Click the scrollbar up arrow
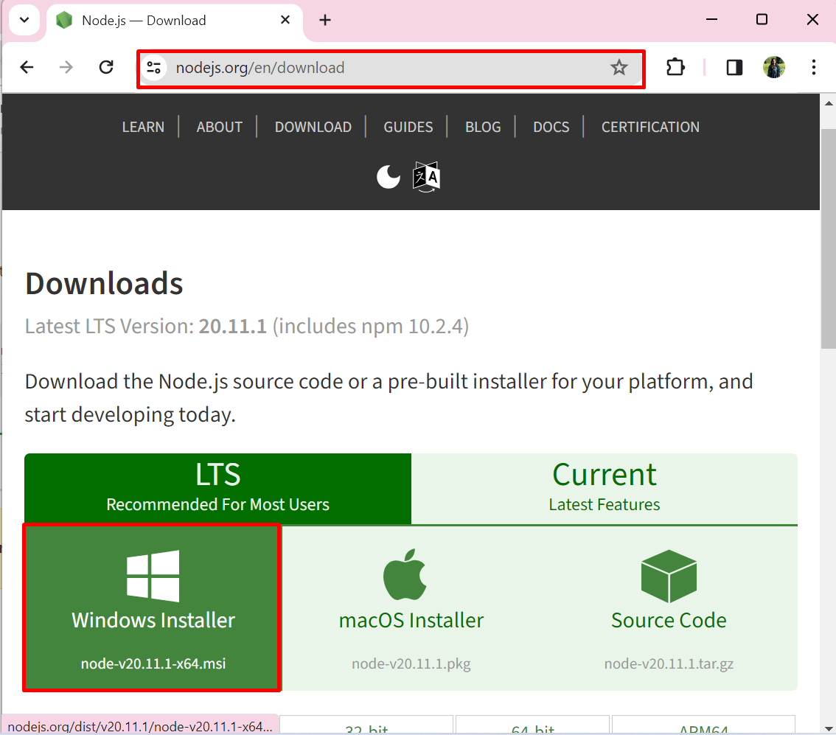This screenshot has width=836, height=735. tap(829, 103)
